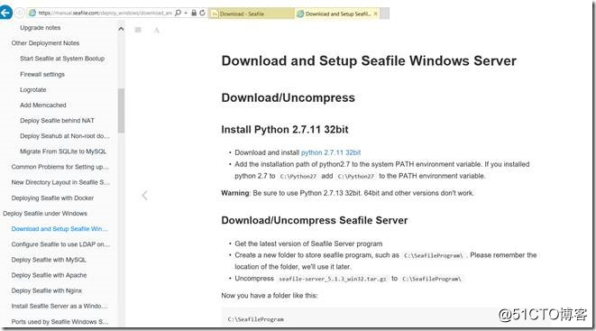
Task: Click the sidebar scrollbar thumb
Action: (121, 110)
